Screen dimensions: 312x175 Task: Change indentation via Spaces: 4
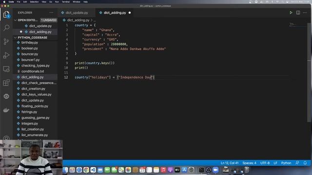pyautogui.click(x=249, y=163)
